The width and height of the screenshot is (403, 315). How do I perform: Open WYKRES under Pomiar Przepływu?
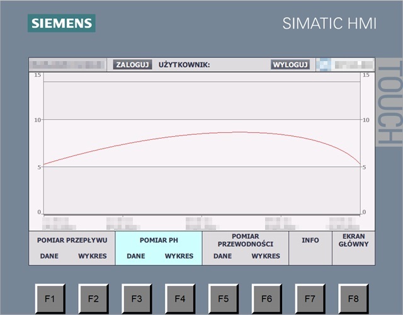pyautogui.click(x=92, y=256)
